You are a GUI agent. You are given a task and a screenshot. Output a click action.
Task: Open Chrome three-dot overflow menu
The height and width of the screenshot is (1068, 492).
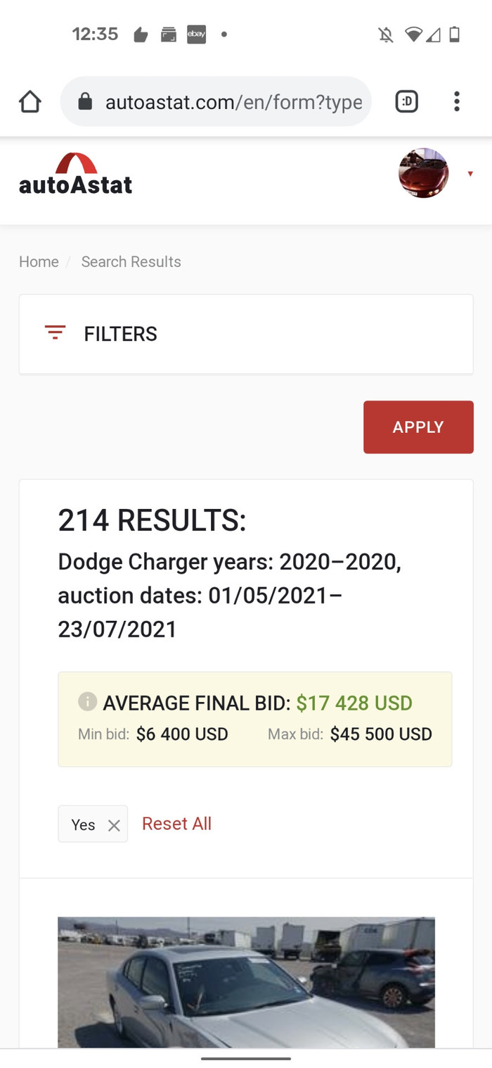457,102
